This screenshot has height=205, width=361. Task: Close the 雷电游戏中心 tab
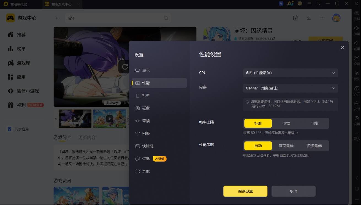pos(78,4)
